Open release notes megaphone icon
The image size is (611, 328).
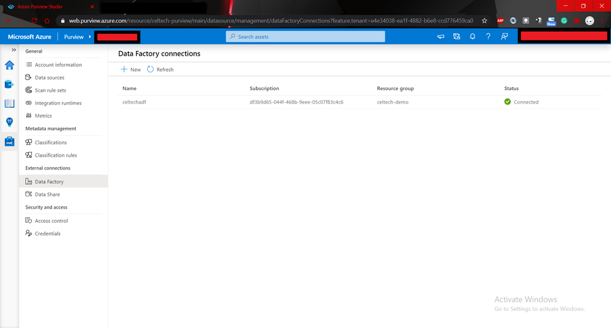point(441,36)
